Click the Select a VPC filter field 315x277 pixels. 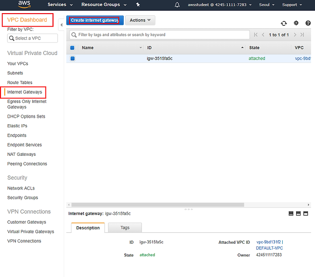(32, 38)
